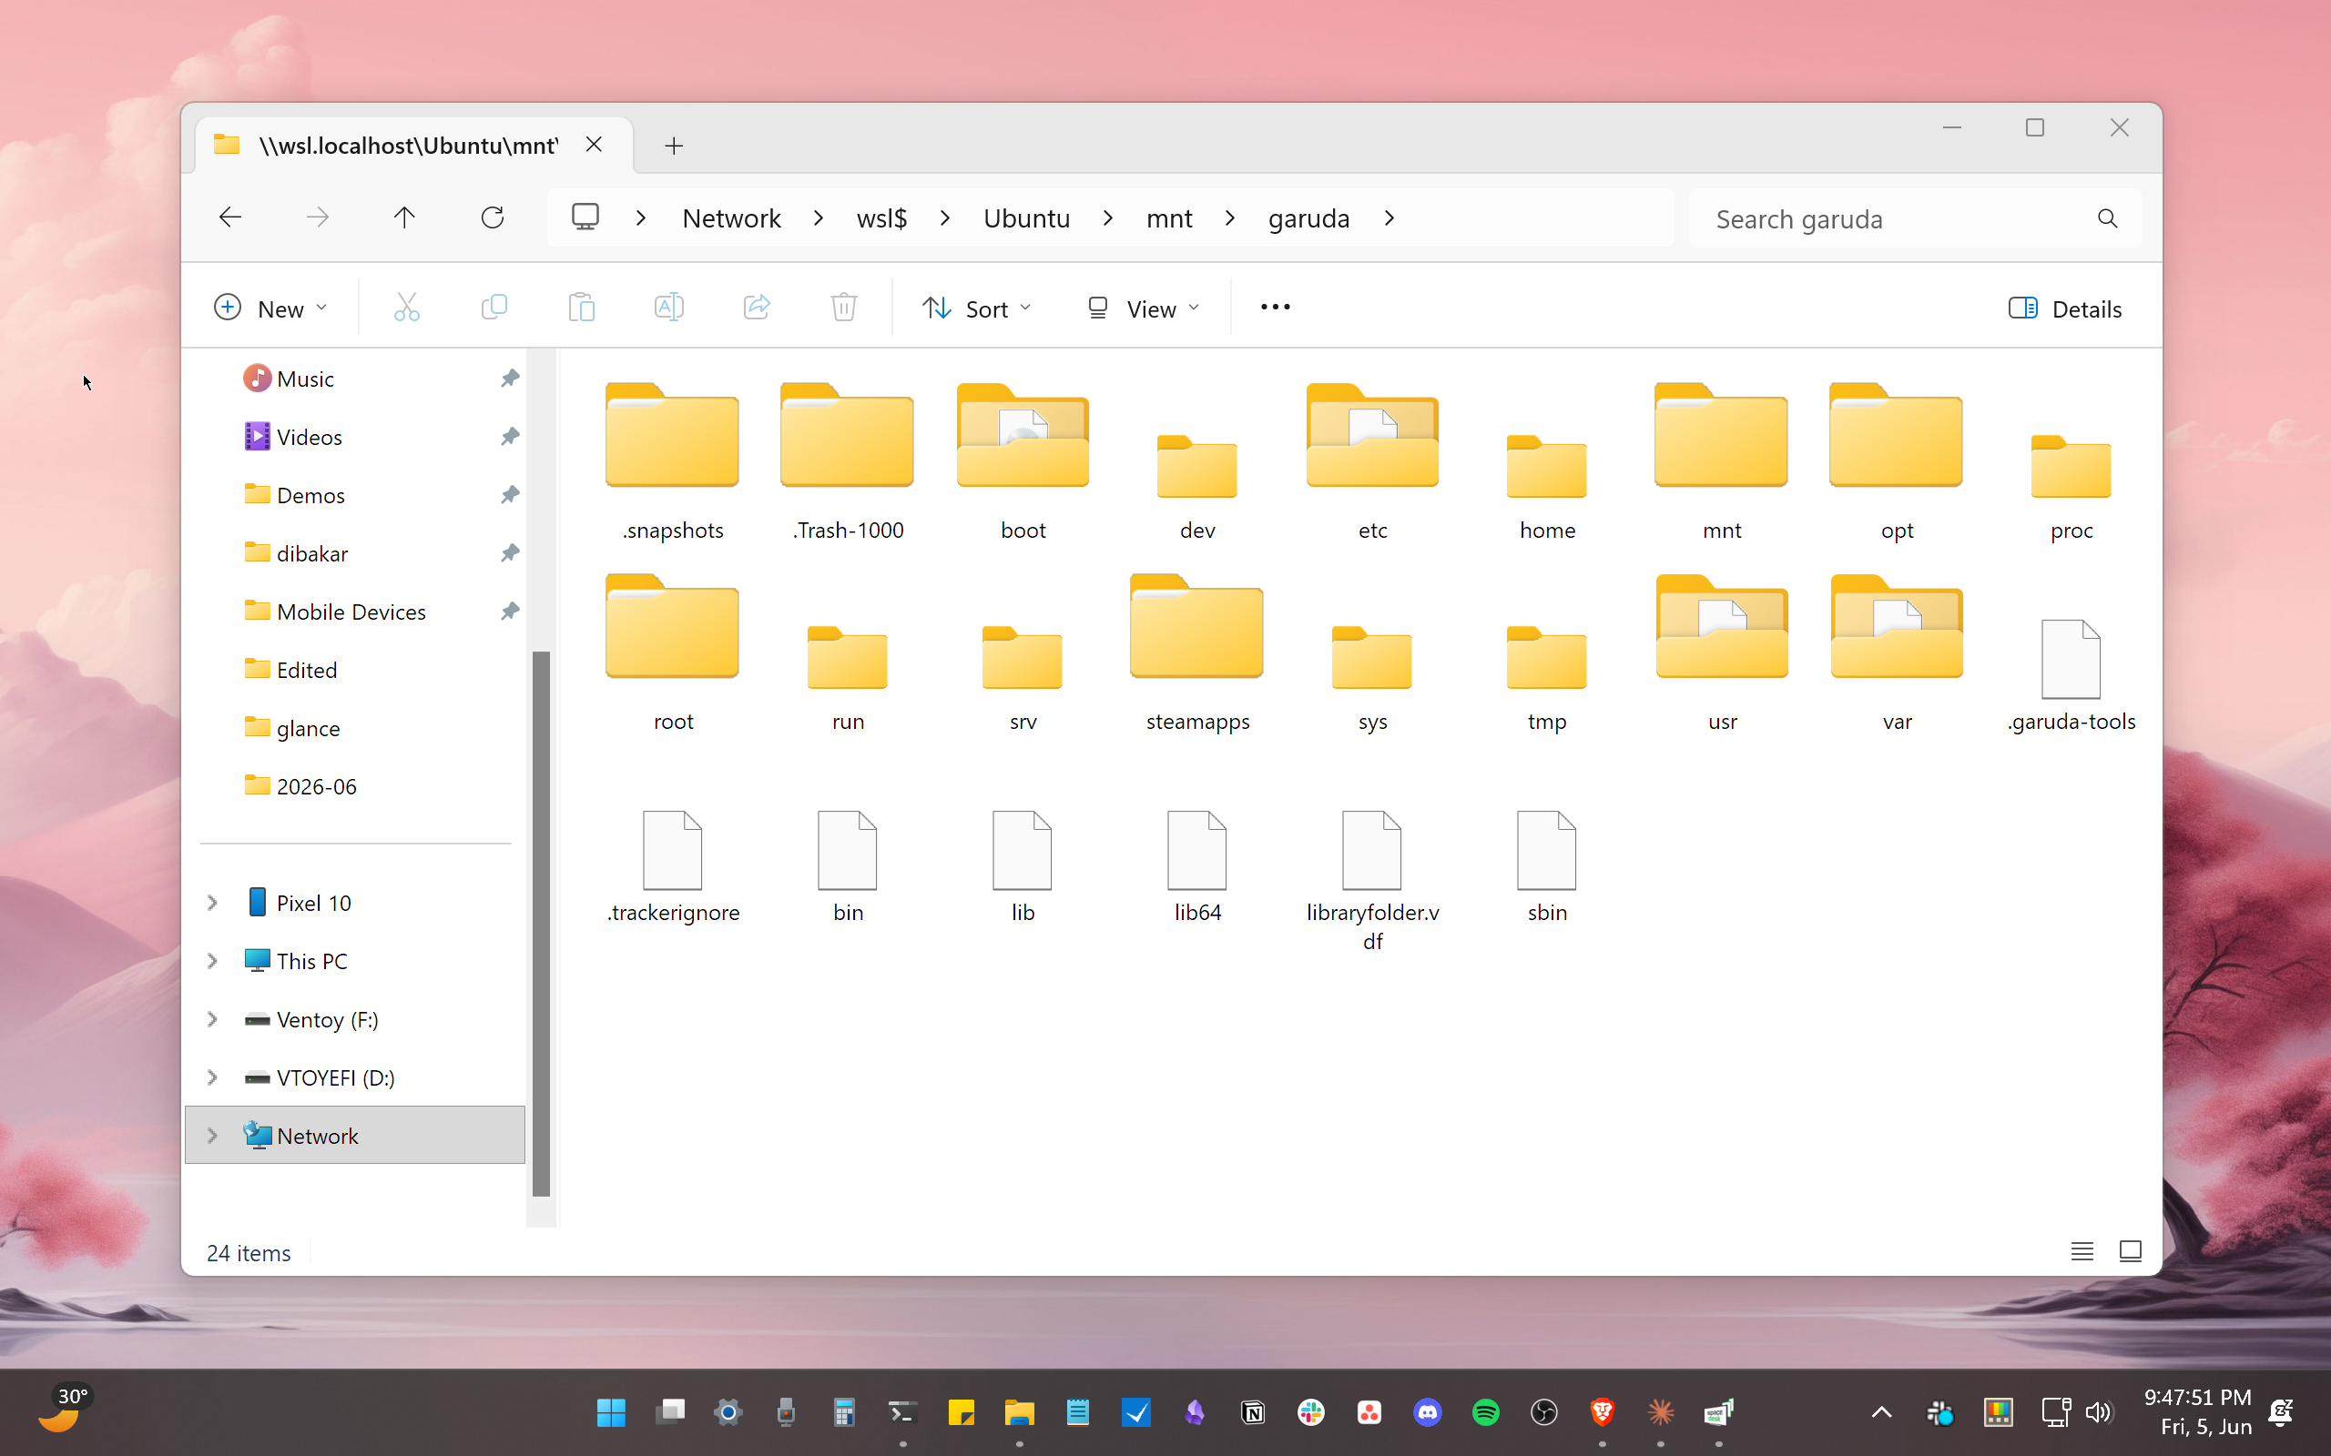Select the usr folder
Image resolution: width=2331 pixels, height=1456 pixels.
(x=1721, y=652)
